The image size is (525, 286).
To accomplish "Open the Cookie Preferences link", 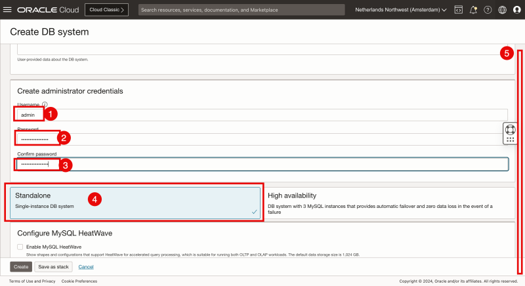I will tap(79, 281).
